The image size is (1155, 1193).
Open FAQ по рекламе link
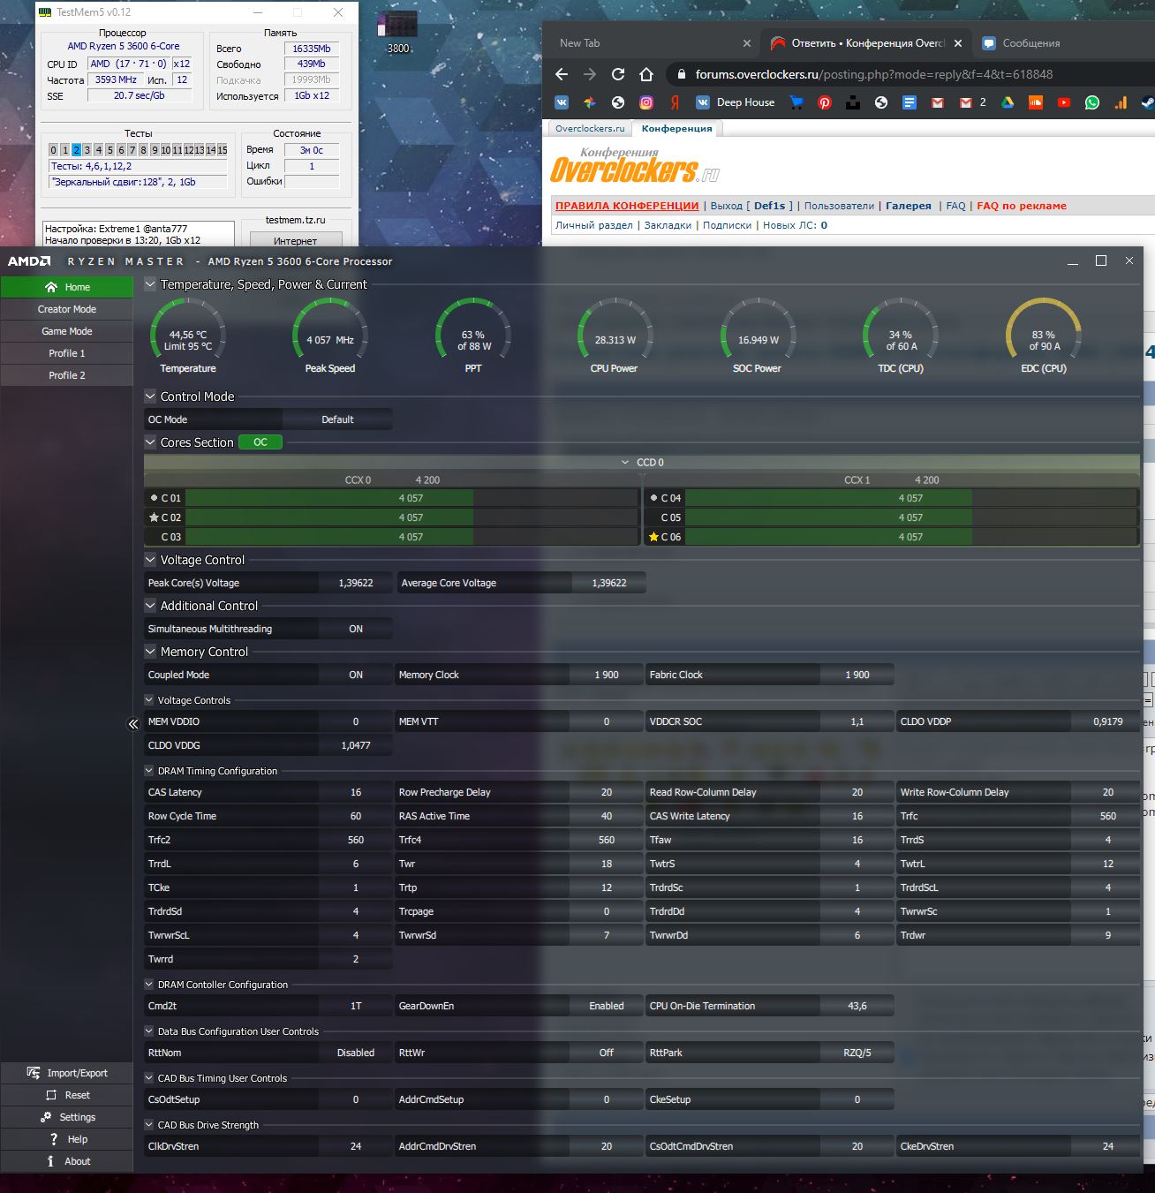coord(1022,206)
